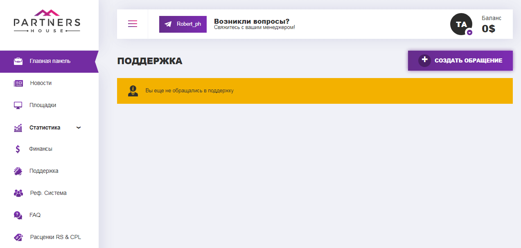The width and height of the screenshot is (521, 248).
Task: Toggle the sidebar with the hamburger menu
Action: tap(132, 24)
